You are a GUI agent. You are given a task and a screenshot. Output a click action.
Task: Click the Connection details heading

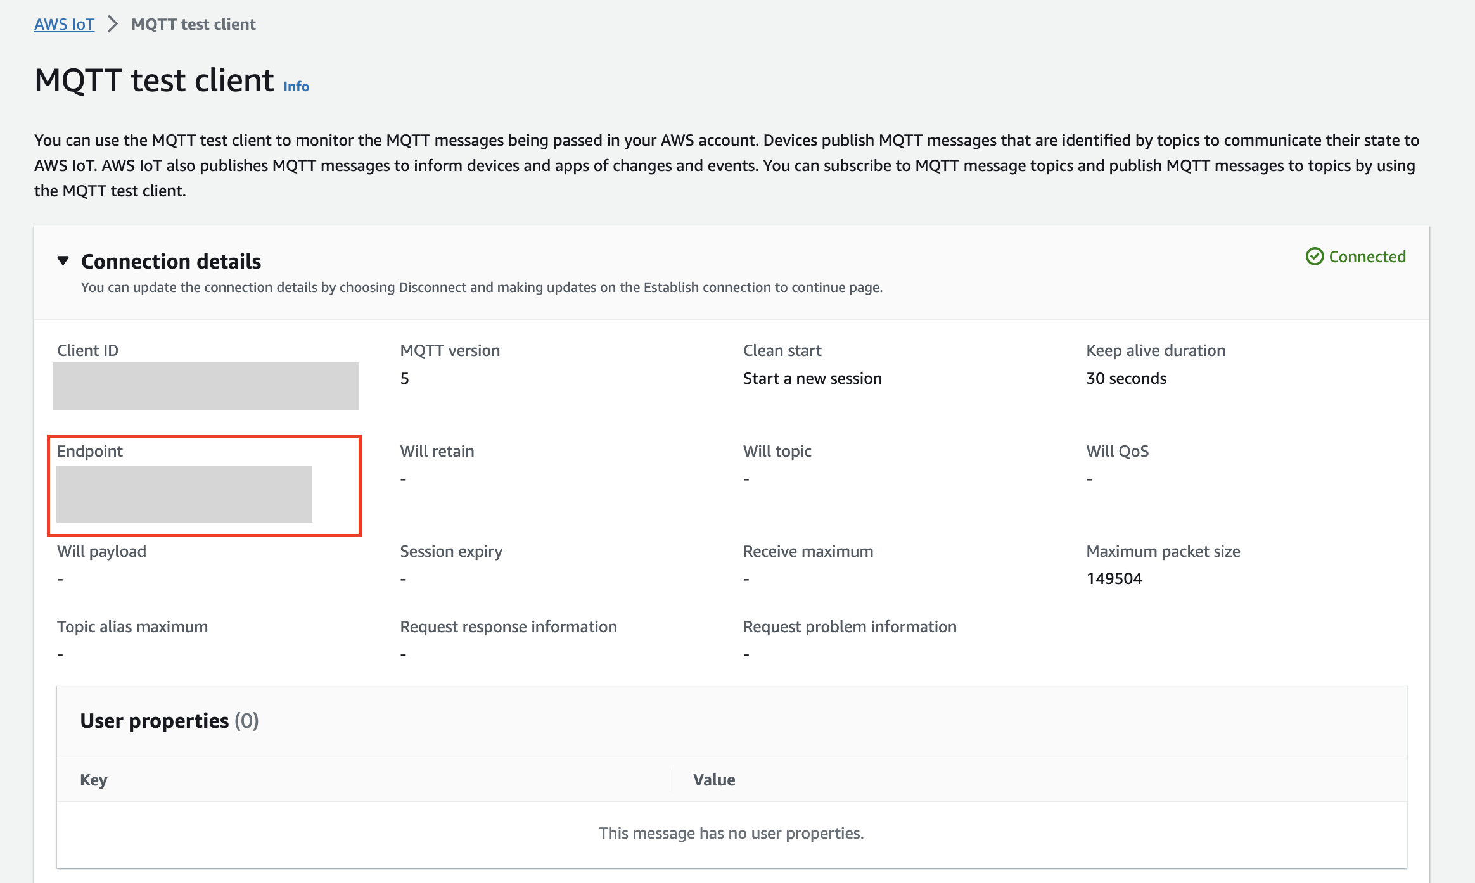[x=171, y=261]
